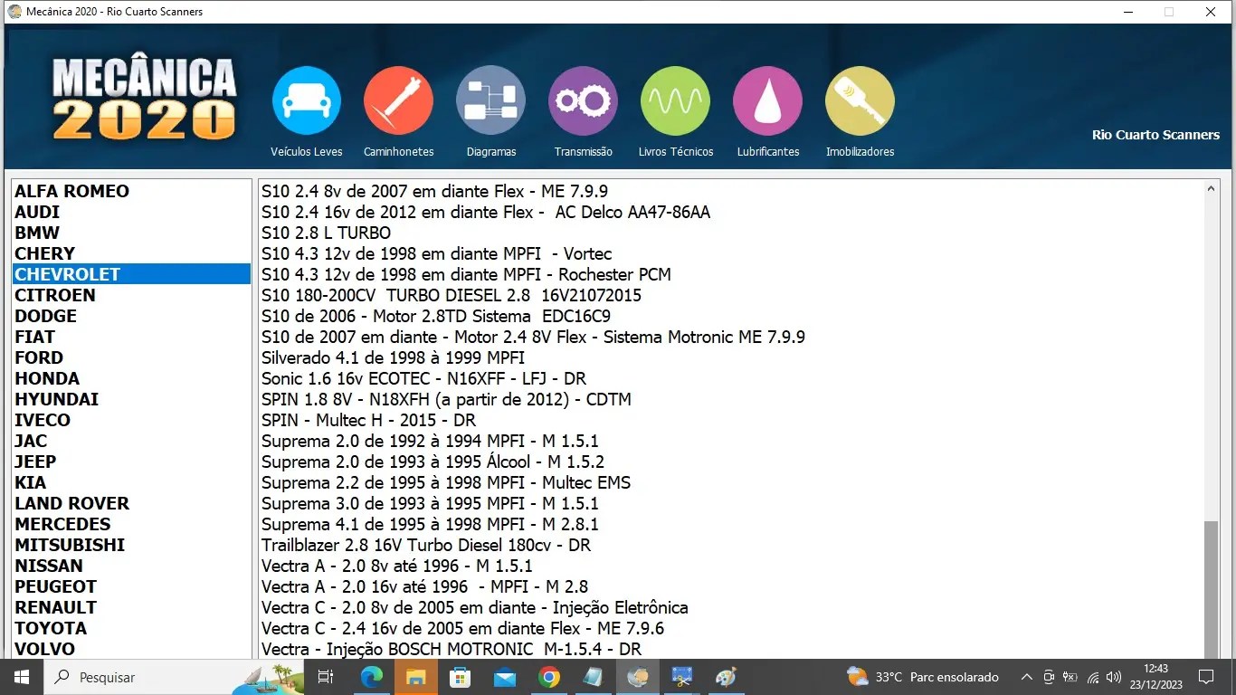1236x695 pixels.
Task: Select HONDA in the brand list
Action: pyautogui.click(x=131, y=378)
